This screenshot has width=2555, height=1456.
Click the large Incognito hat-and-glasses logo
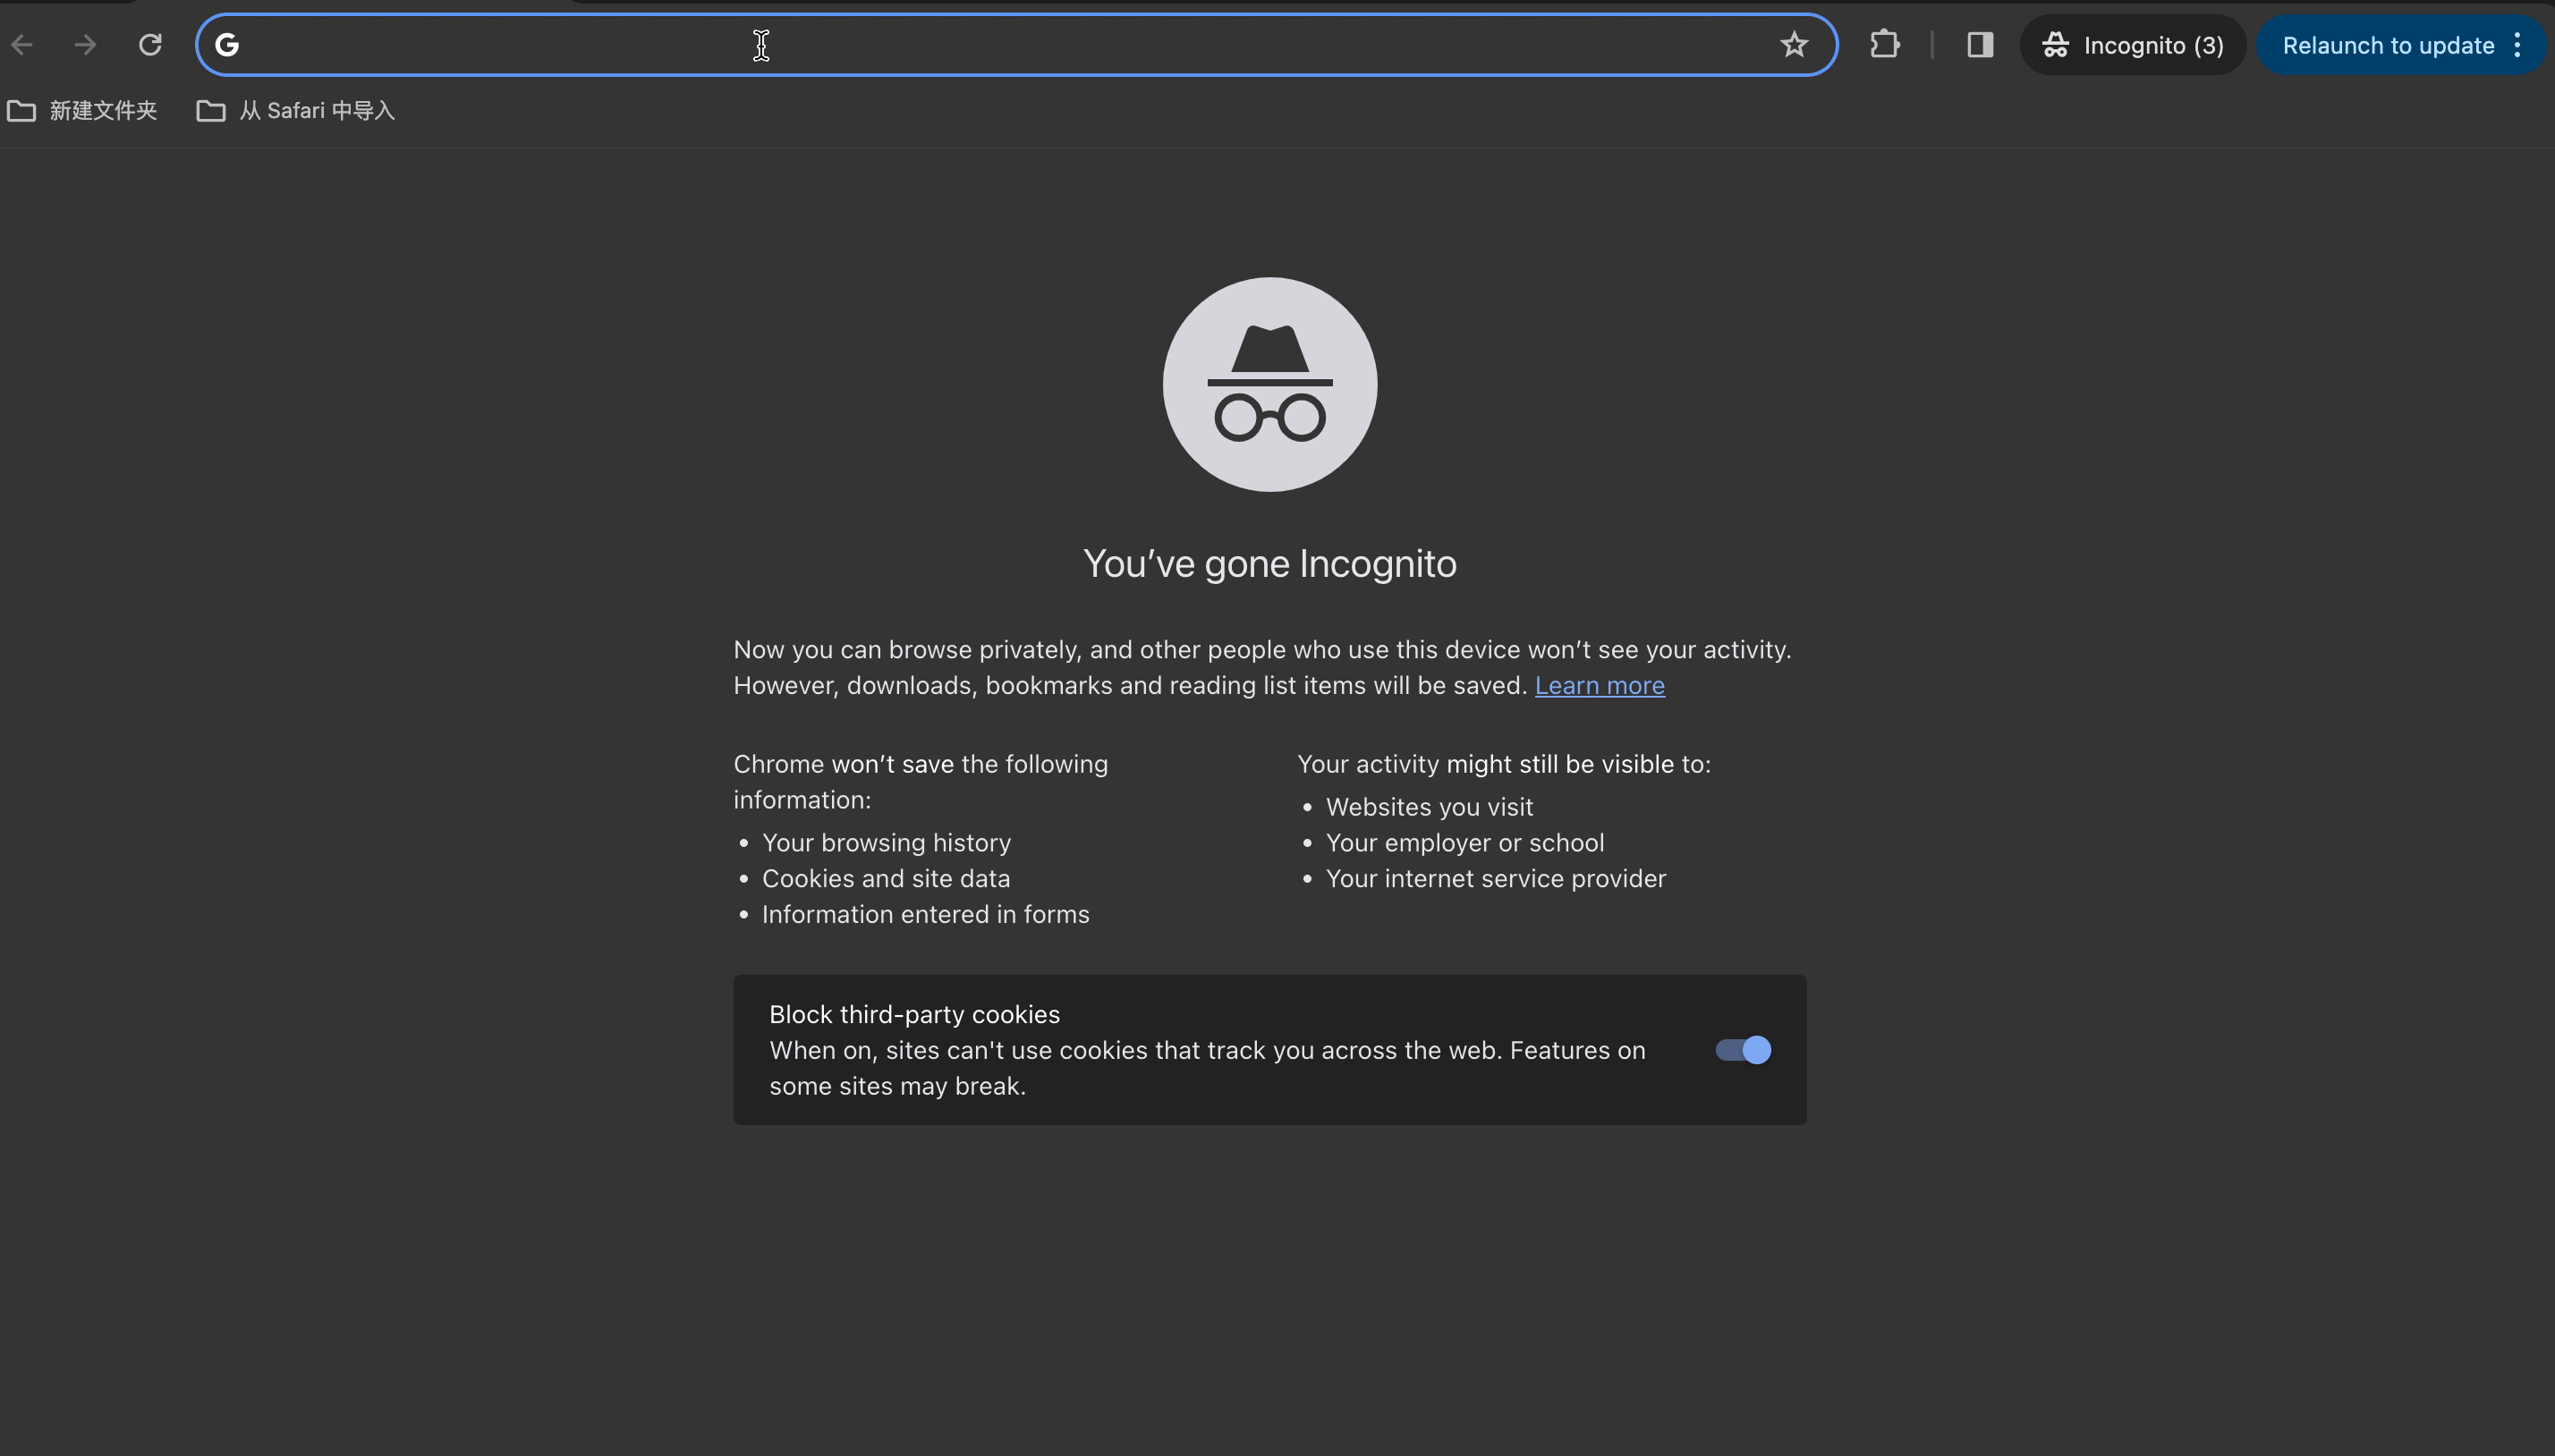(1269, 384)
